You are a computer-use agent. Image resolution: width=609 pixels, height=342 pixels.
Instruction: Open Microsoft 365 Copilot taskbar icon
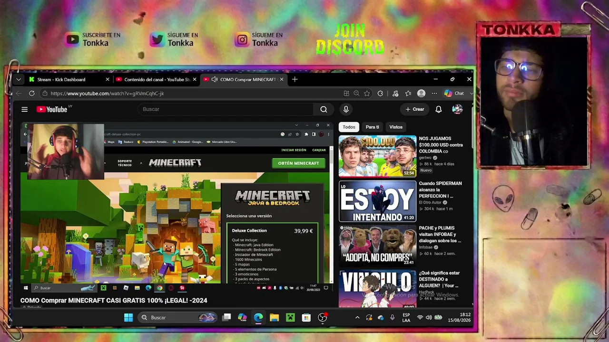(x=242, y=317)
